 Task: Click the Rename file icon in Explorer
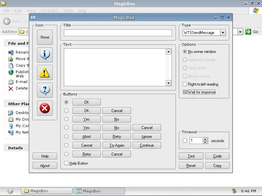tap(11, 53)
